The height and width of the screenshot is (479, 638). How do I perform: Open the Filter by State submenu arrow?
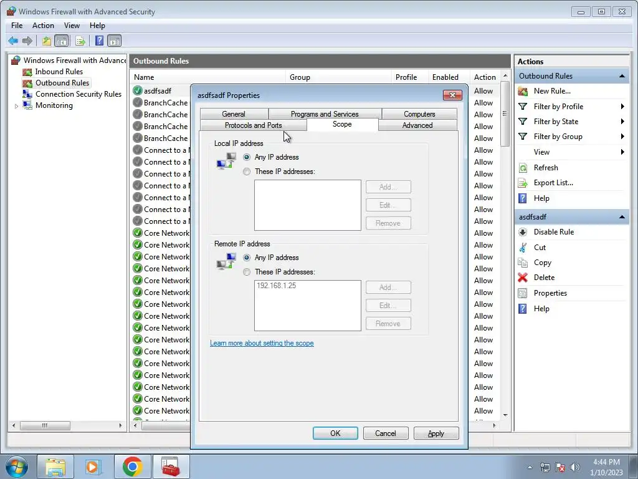[622, 122]
